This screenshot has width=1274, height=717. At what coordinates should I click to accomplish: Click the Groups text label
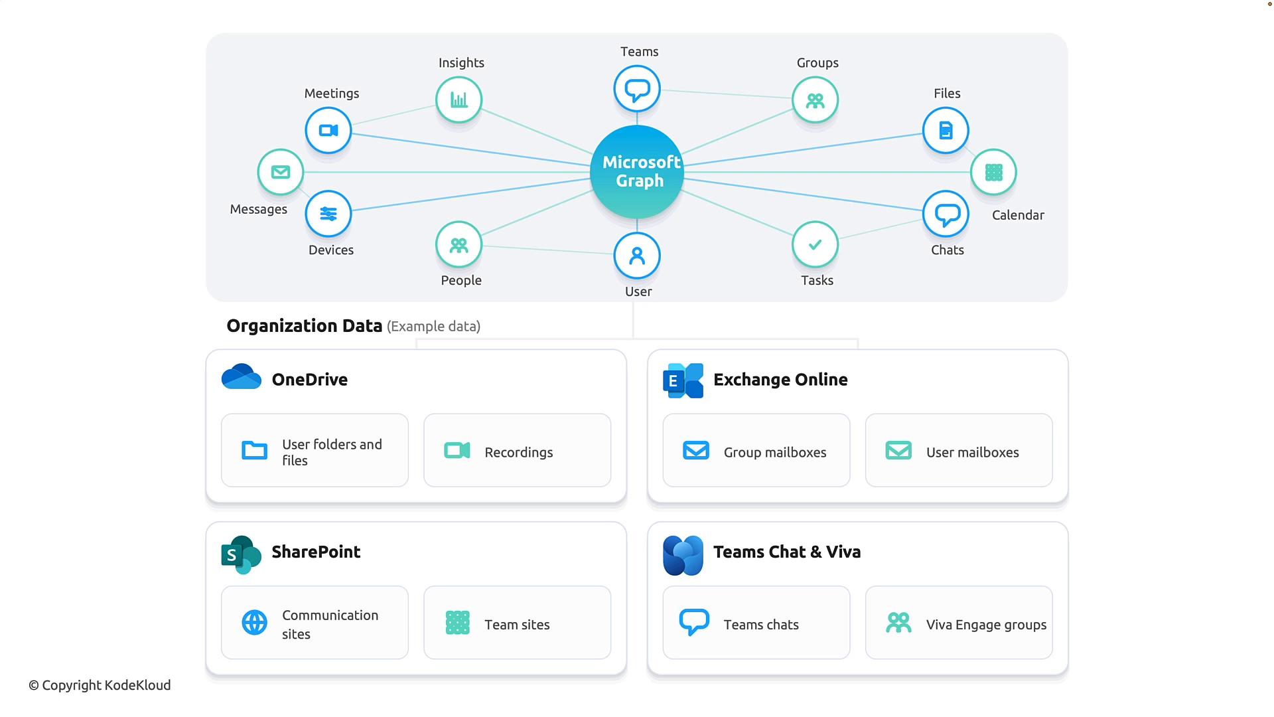[817, 63]
